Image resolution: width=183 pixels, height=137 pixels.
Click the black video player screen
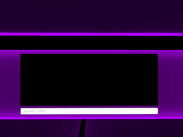89,80
